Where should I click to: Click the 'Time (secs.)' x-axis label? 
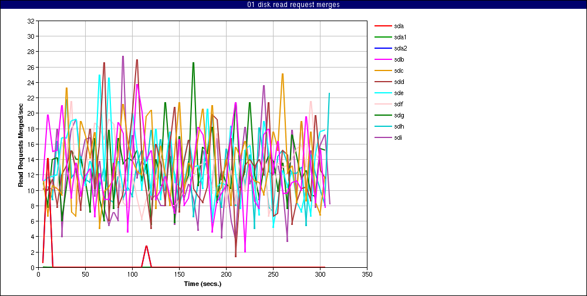[x=203, y=284]
